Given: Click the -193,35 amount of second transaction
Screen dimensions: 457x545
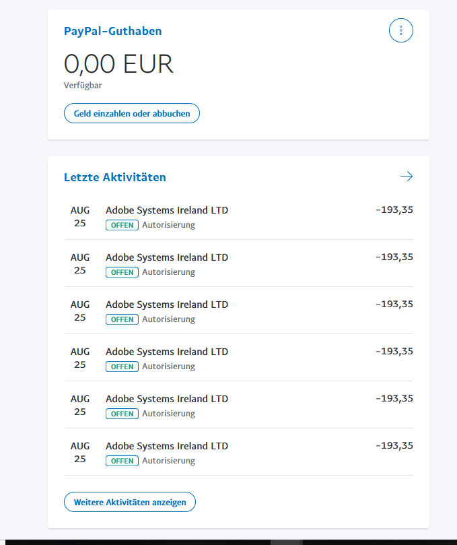Looking at the screenshot, I should pyautogui.click(x=394, y=257).
